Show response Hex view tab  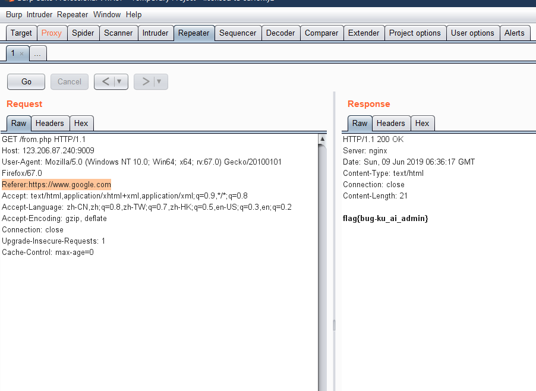pyautogui.click(x=422, y=123)
